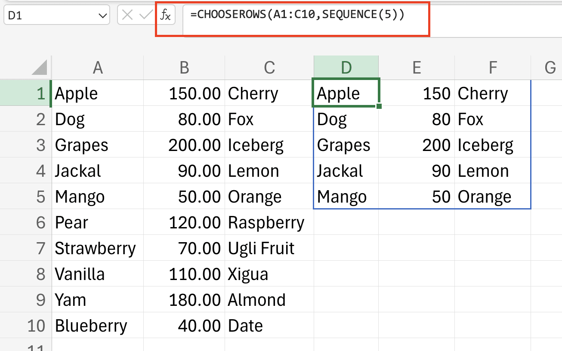Click cell D3 containing Grapes
The width and height of the screenshot is (562, 351).
point(346,145)
